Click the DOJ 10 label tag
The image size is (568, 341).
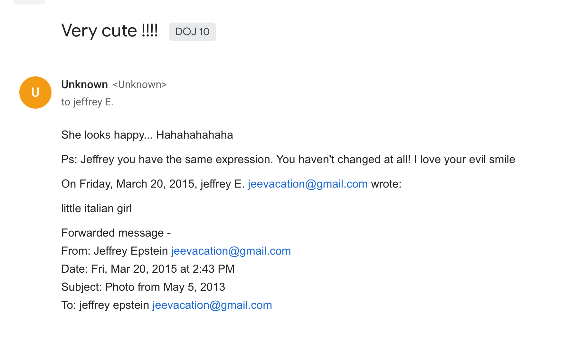point(192,32)
